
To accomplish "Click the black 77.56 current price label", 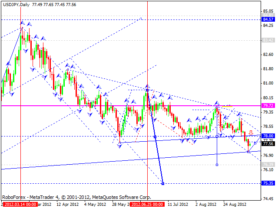I will 268,143.
